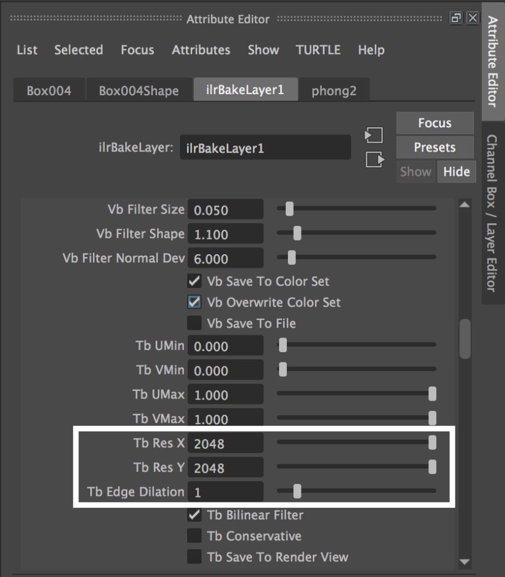This screenshot has width=505, height=577.
Task: Enable the Vb Save To File checkbox
Action: point(194,323)
